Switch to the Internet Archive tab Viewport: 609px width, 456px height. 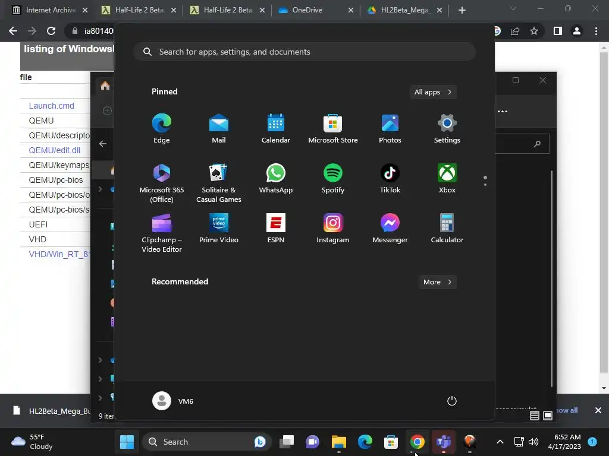click(50, 10)
